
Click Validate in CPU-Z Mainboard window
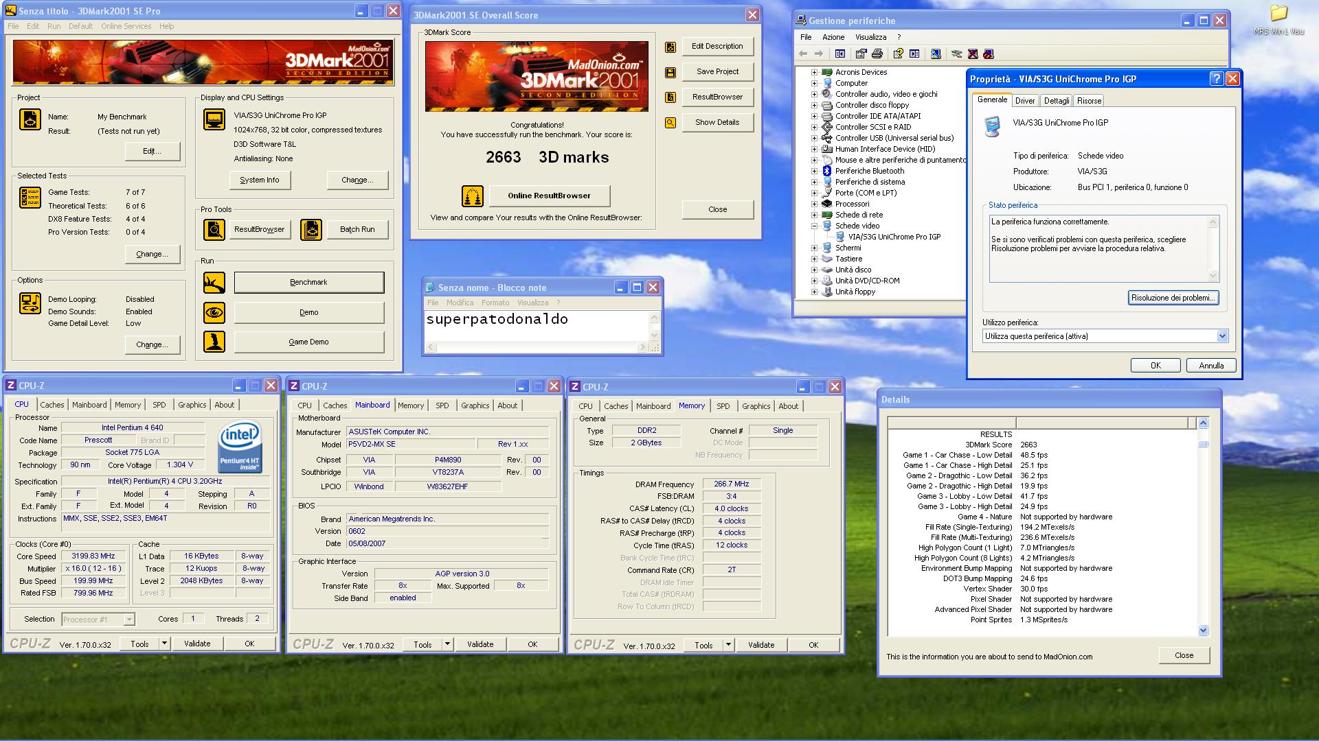480,644
